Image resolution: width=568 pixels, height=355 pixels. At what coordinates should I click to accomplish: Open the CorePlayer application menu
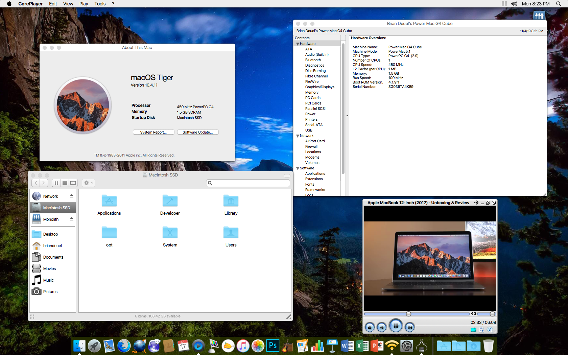(30, 4)
